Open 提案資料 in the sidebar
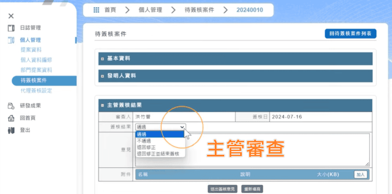Viewport: 392px width, 194px height. pyautogui.click(x=31, y=50)
